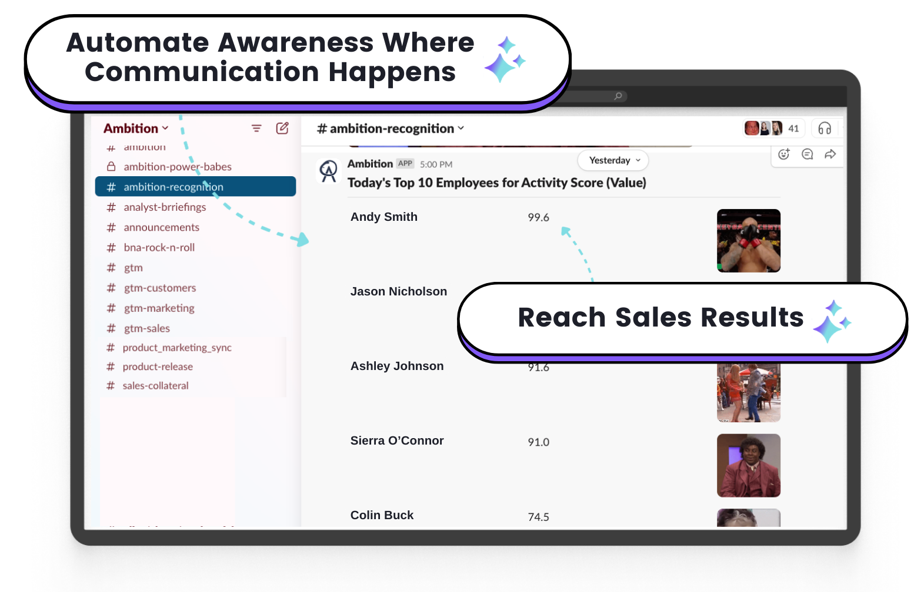Click the lock icon on ambition-power-babes
Viewport: 914px width, 592px height.
[111, 166]
